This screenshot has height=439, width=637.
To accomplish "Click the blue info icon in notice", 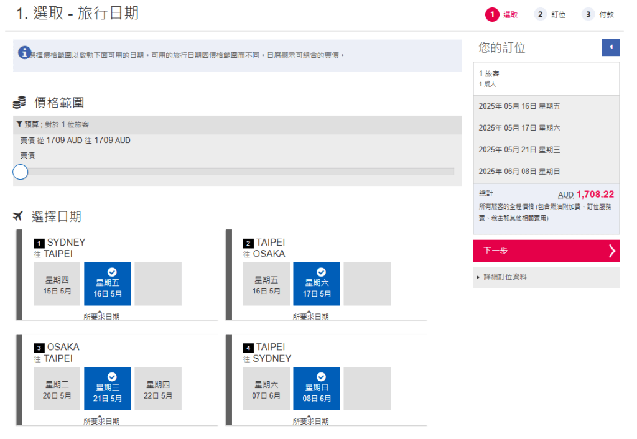I will 25,53.
